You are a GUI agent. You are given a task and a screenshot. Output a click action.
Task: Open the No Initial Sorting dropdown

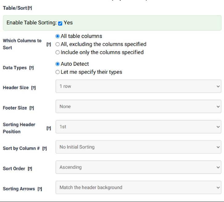click(x=138, y=147)
